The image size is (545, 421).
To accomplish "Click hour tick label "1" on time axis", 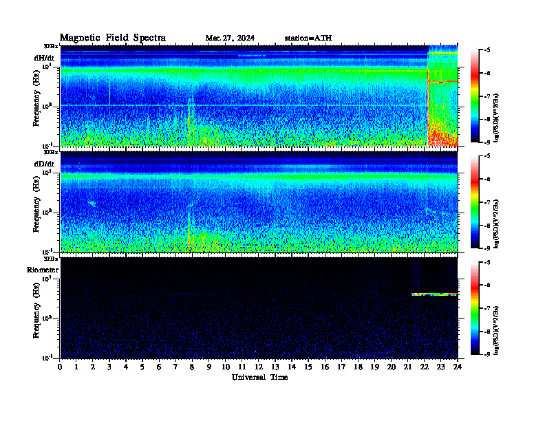I will click(76, 367).
